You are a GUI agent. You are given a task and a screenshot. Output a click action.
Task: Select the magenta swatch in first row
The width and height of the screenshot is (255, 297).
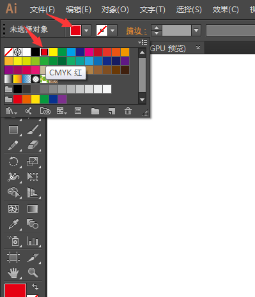tap(89, 52)
